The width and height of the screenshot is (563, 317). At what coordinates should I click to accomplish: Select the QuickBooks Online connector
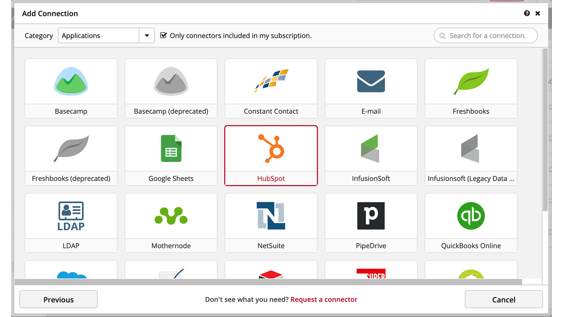coord(471,216)
